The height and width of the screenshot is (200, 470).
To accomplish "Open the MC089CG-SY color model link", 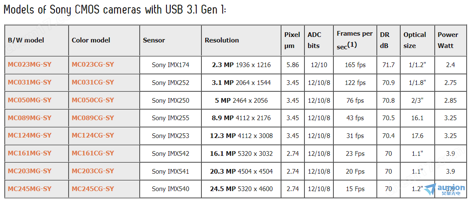I will coord(93,118).
